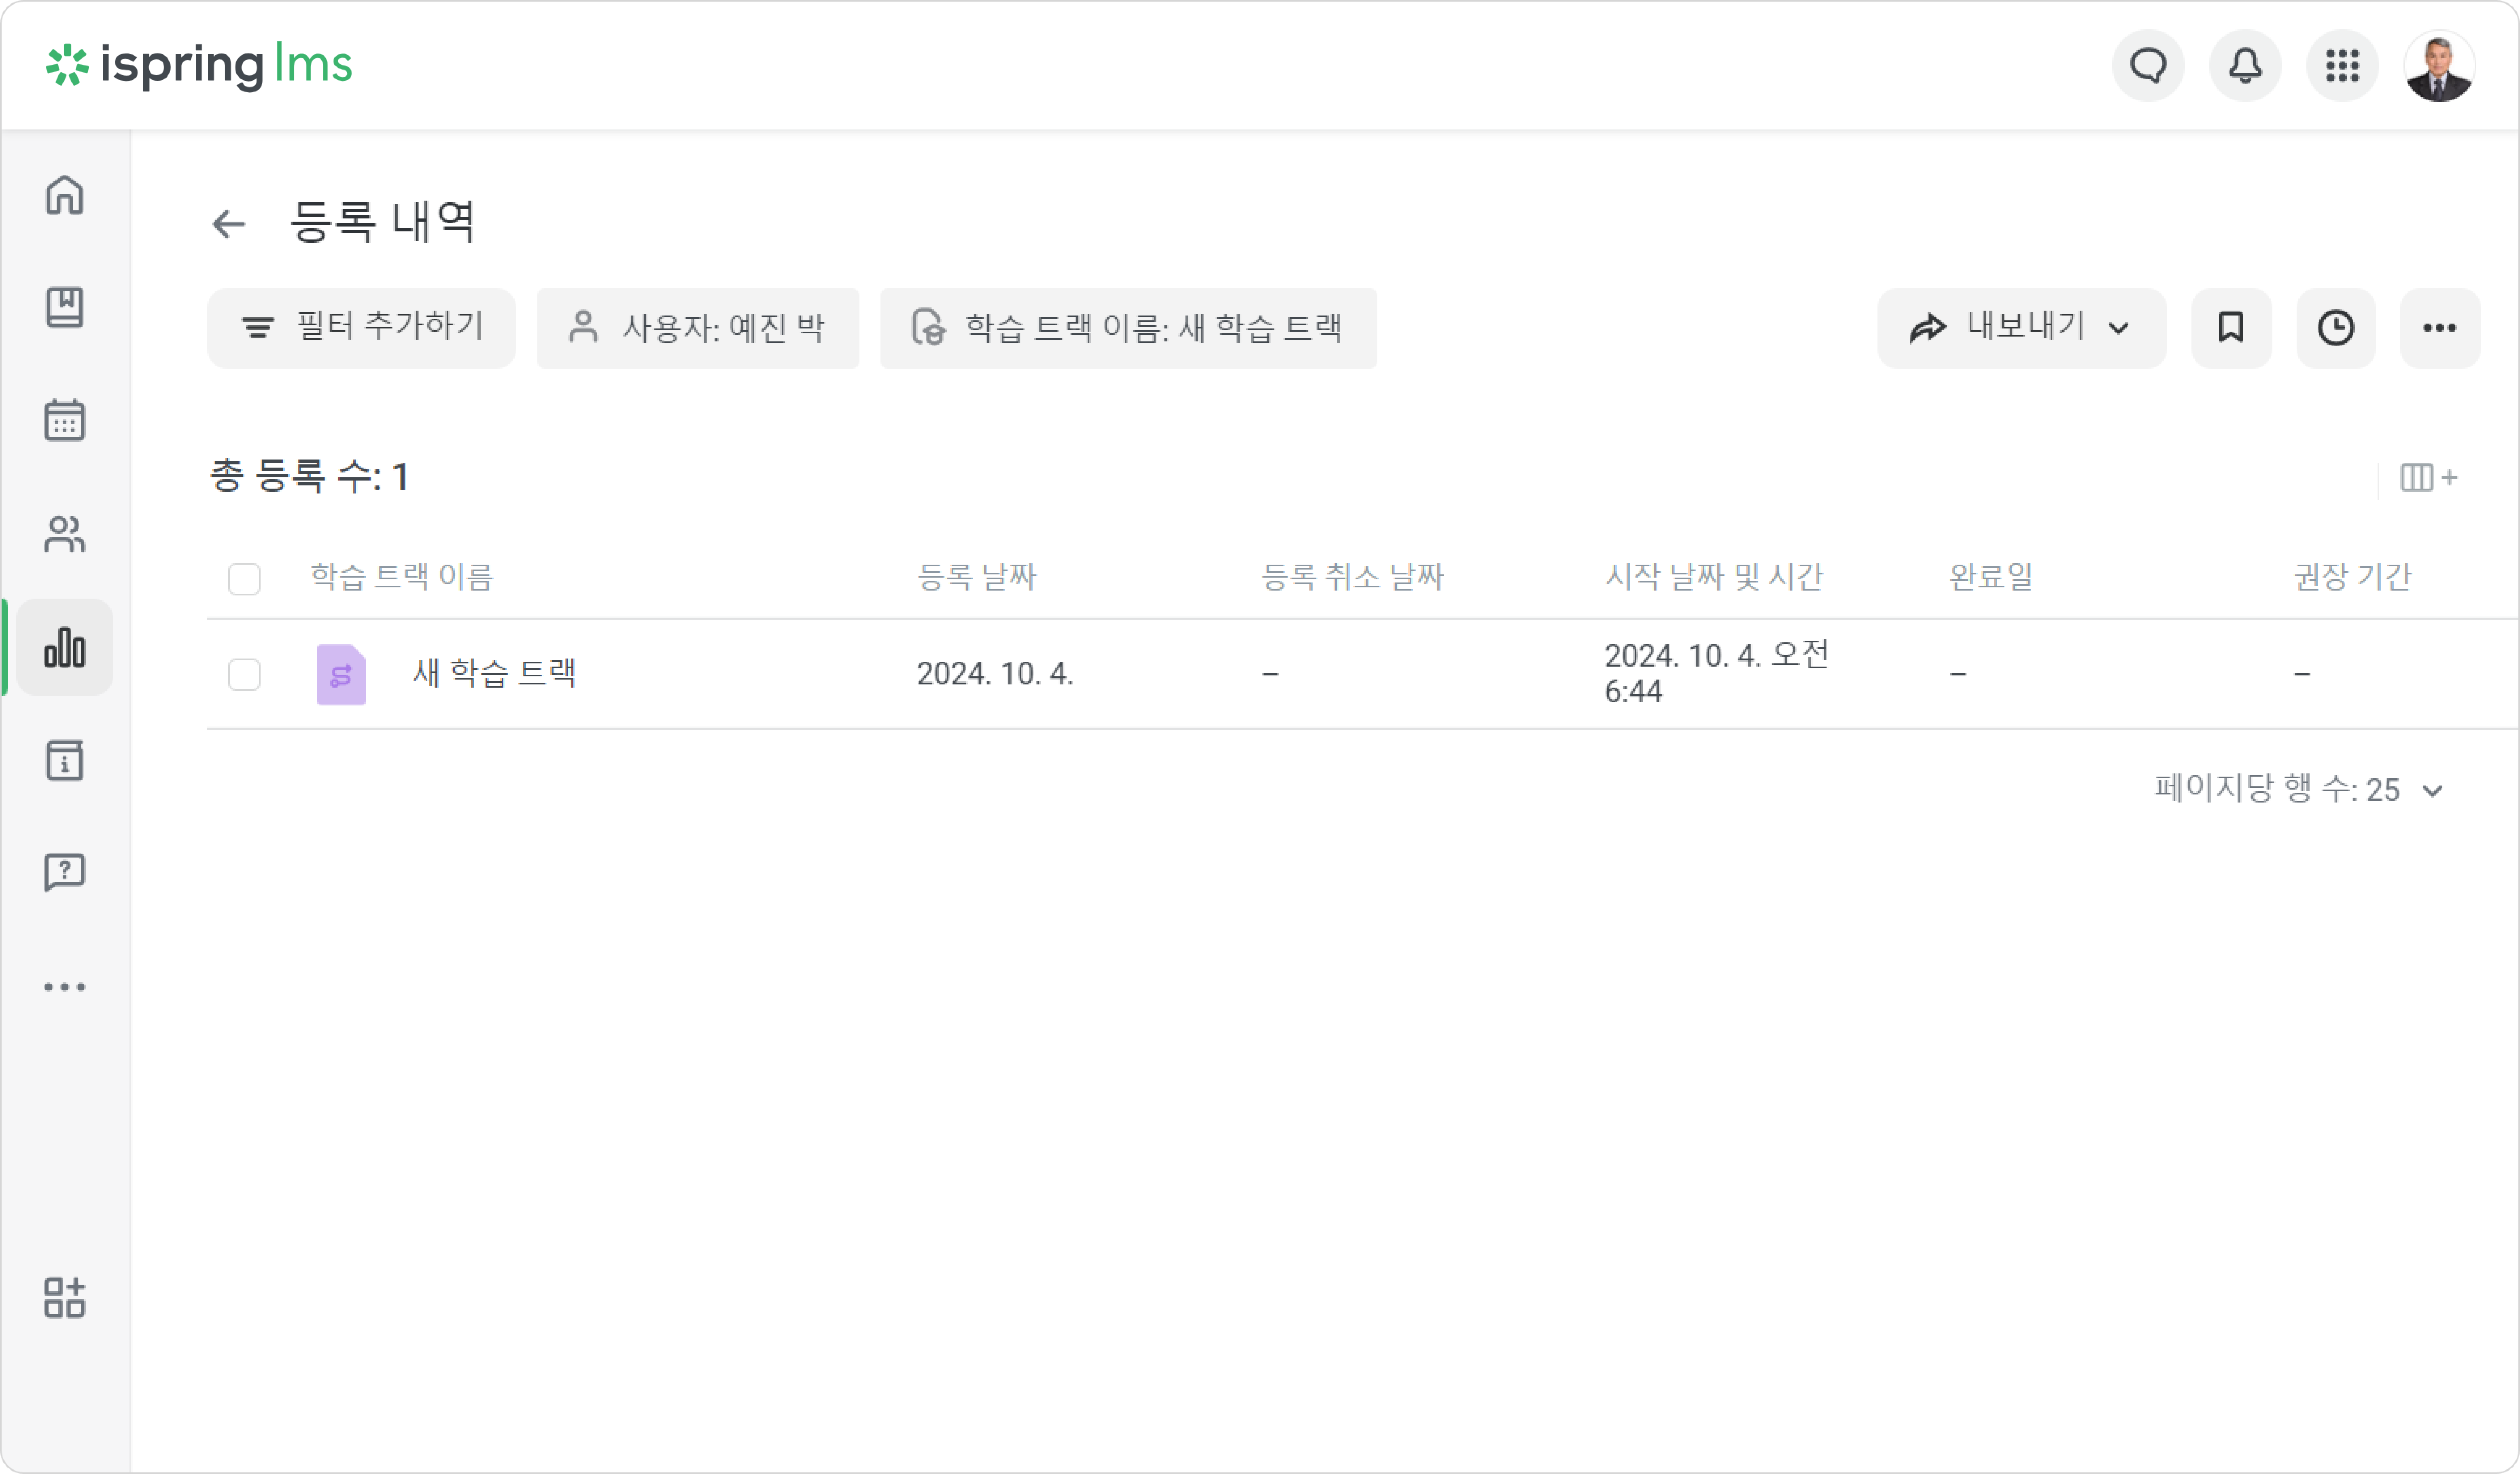Sort by 시작 날짜 및 시간 column header
The height and width of the screenshot is (1474, 2520).
[1714, 577]
